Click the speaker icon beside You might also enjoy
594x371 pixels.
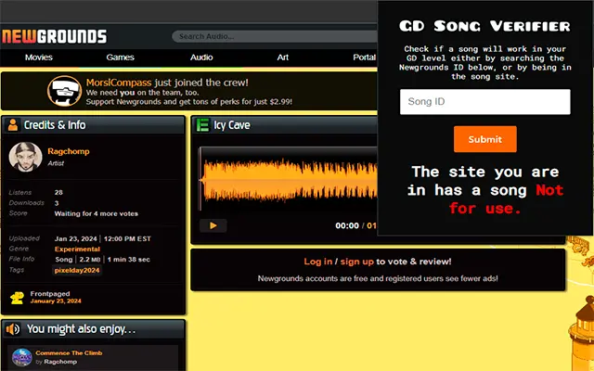coord(13,329)
